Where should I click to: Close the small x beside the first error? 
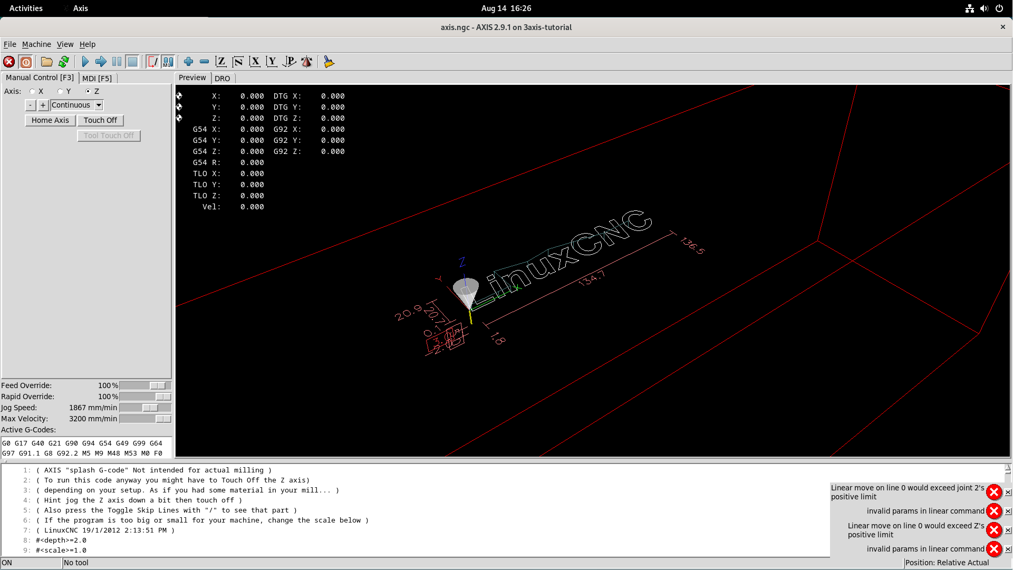1008,492
